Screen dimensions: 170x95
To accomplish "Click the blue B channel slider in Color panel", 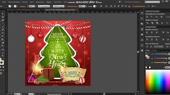I will point(160,63).
